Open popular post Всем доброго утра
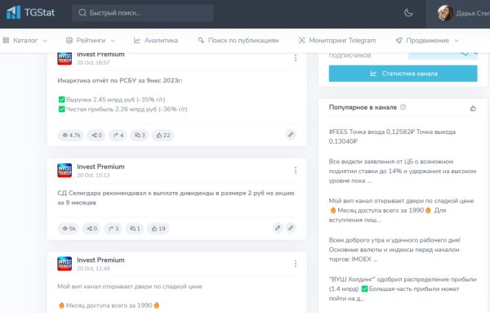 (394, 249)
